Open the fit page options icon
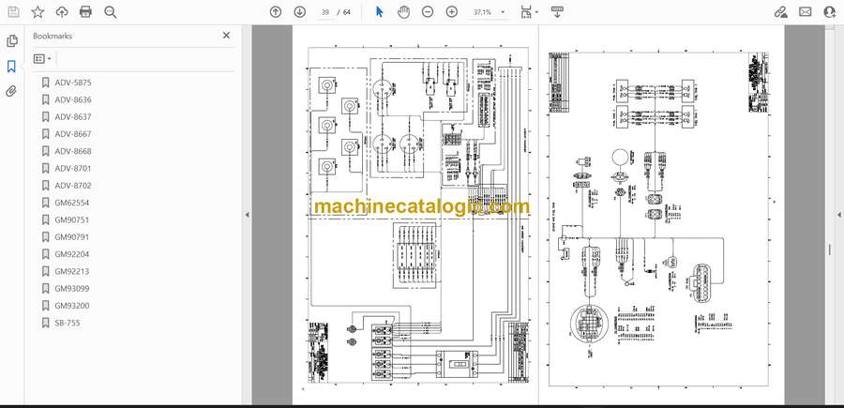 [x=529, y=12]
